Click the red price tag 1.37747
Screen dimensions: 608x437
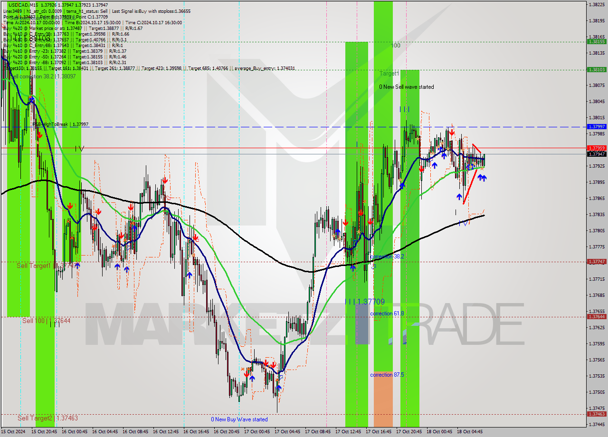tap(597, 262)
